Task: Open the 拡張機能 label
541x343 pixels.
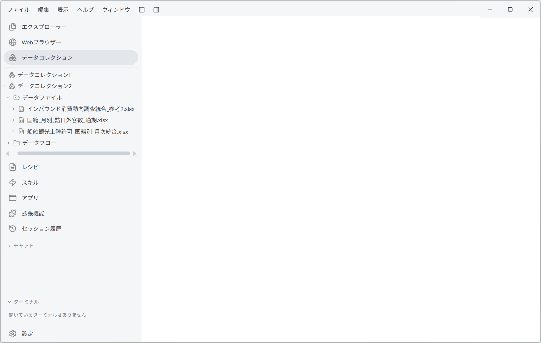Action: pyautogui.click(x=33, y=213)
